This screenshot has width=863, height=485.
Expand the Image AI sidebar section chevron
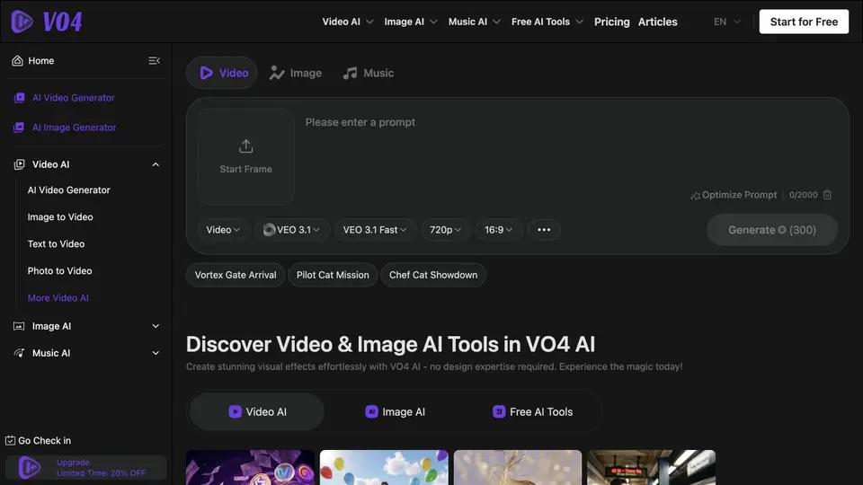(x=156, y=326)
